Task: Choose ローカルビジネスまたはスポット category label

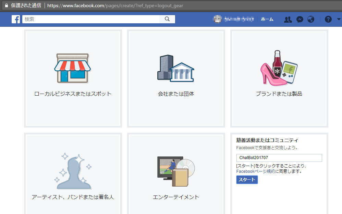Action: [x=73, y=94]
